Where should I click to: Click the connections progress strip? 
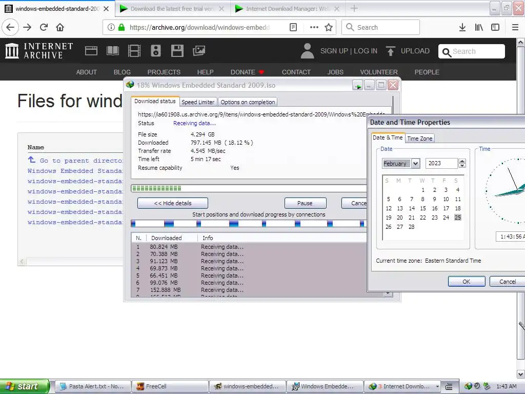pos(249,224)
